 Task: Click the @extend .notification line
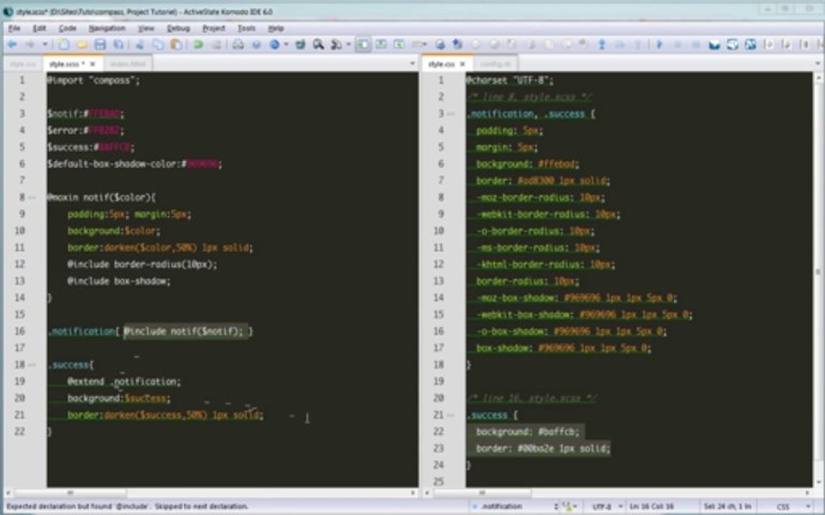pos(124,381)
